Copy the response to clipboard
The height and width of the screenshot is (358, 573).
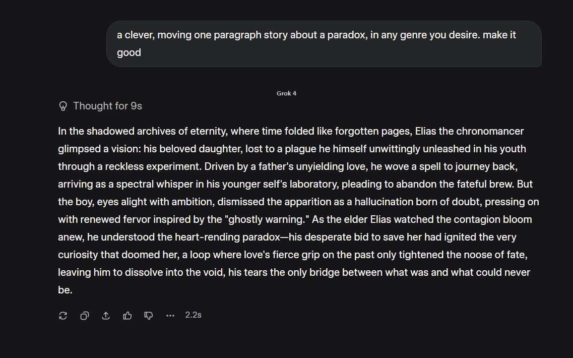coord(85,316)
